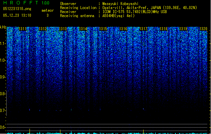
Task: Click the date stamp 05.12.23 13:10
Action: coord(17,15)
